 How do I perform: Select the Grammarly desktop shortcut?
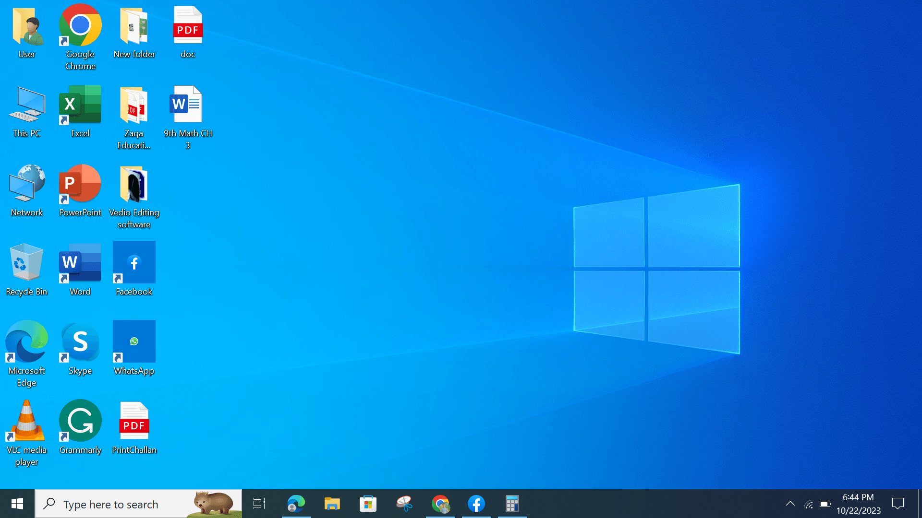click(80, 427)
